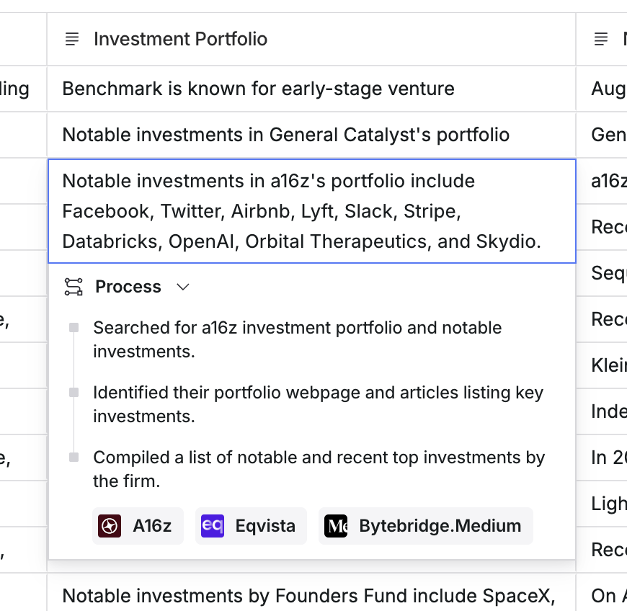Open the Investment Portfolio column header

click(180, 39)
